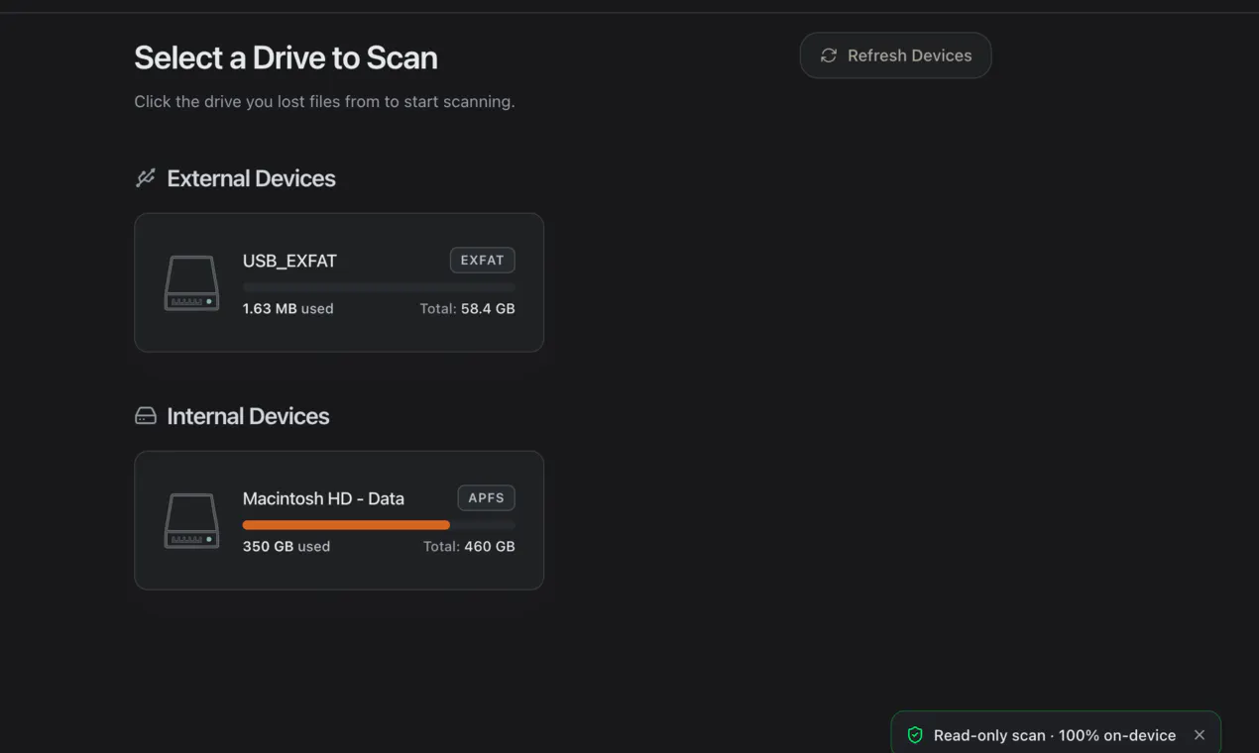The height and width of the screenshot is (753, 1259).
Task: Refresh Devices list
Action: (895, 55)
